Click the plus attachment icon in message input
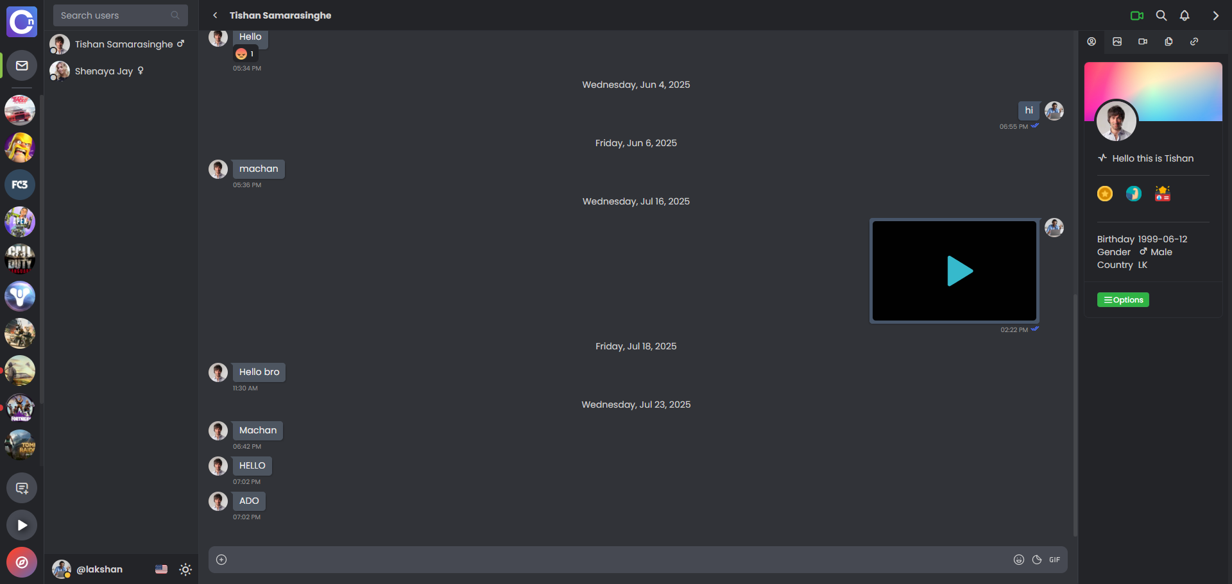 coord(221,559)
